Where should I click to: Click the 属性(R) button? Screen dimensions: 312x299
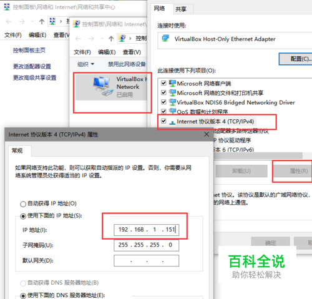[293, 171]
